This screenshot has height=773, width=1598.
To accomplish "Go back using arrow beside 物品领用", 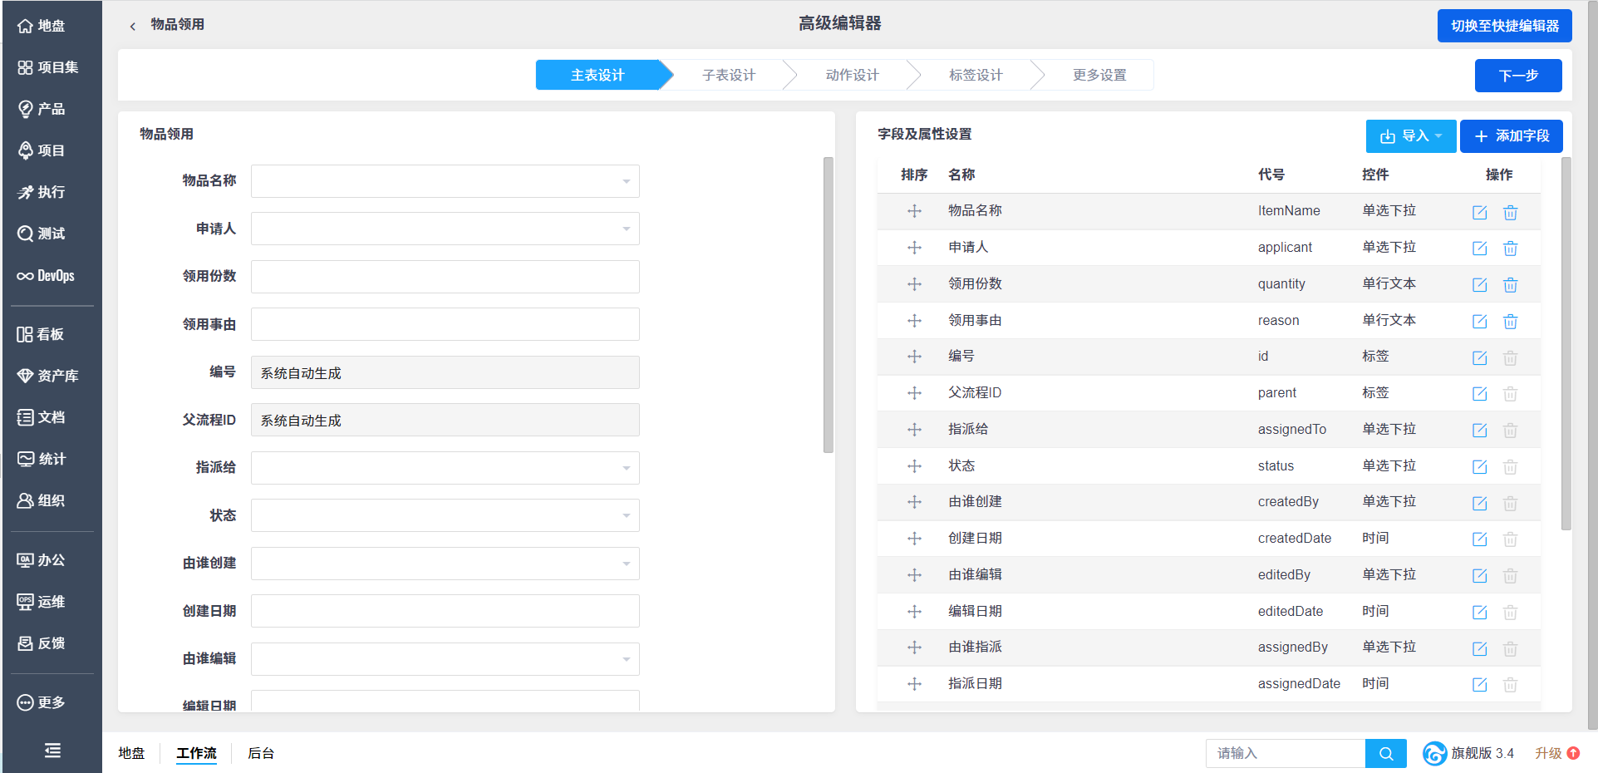I will (x=133, y=26).
